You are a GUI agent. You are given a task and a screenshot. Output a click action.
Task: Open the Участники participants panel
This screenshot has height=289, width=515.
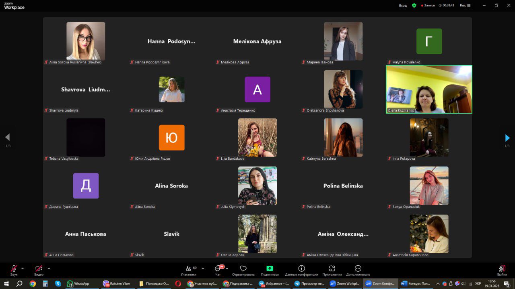(188, 269)
